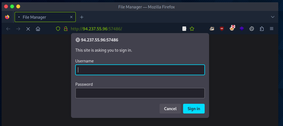Viewport: 283px width, 126px height.
Task: Expand the list all tabs chevron
Action: coord(273,17)
